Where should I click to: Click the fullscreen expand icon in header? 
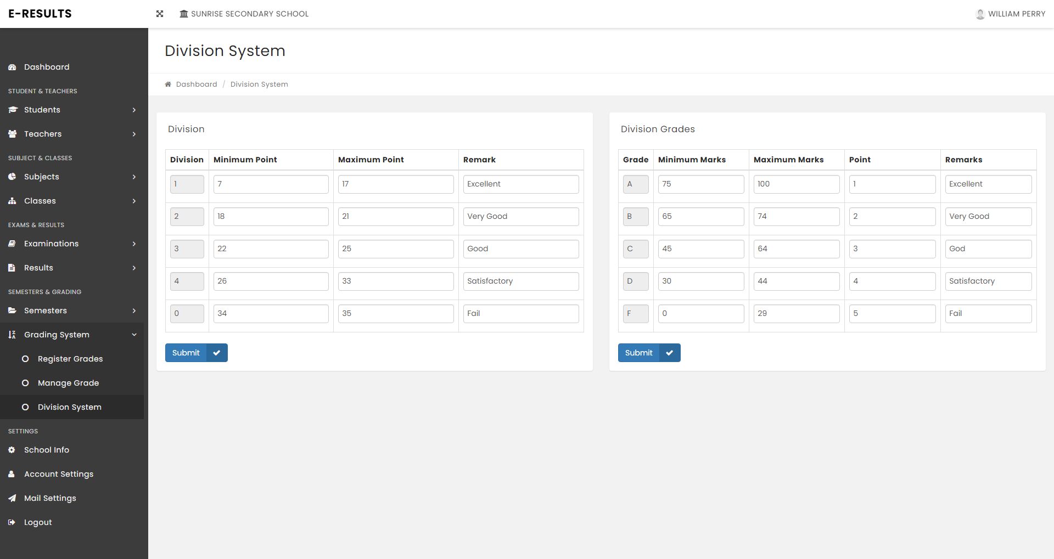[160, 14]
